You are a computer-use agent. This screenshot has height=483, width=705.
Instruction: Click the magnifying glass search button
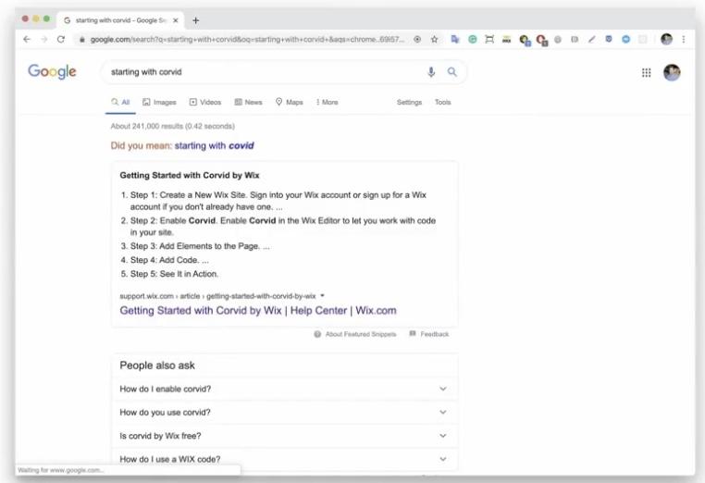coord(451,72)
